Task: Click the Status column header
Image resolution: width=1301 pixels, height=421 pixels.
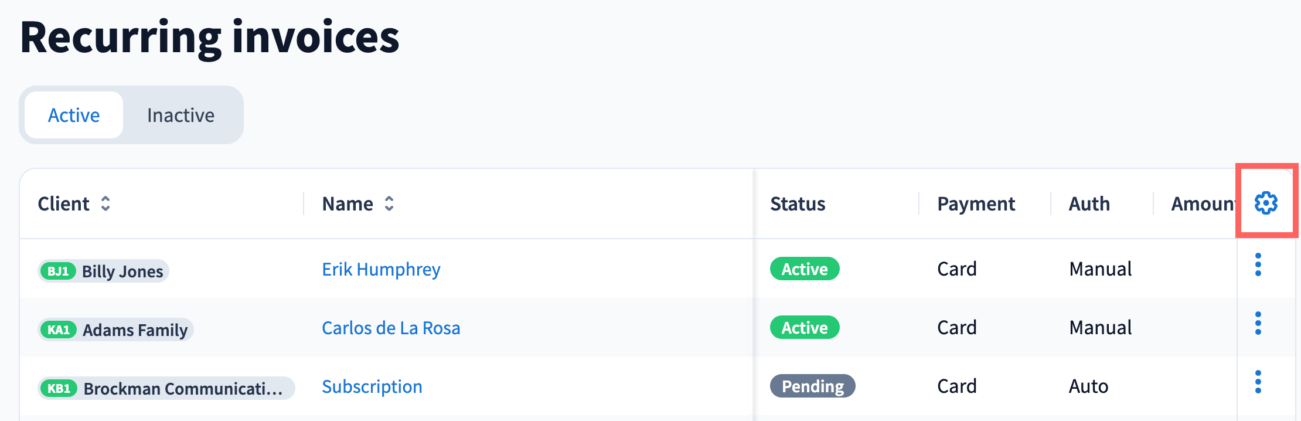Action: 798,203
